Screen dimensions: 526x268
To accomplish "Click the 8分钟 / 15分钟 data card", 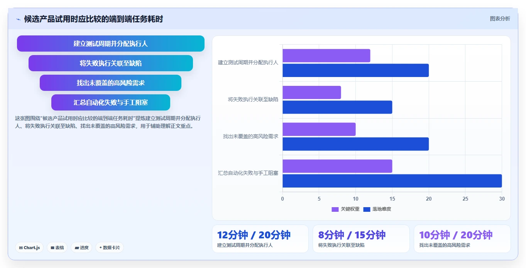I will click(x=361, y=239).
